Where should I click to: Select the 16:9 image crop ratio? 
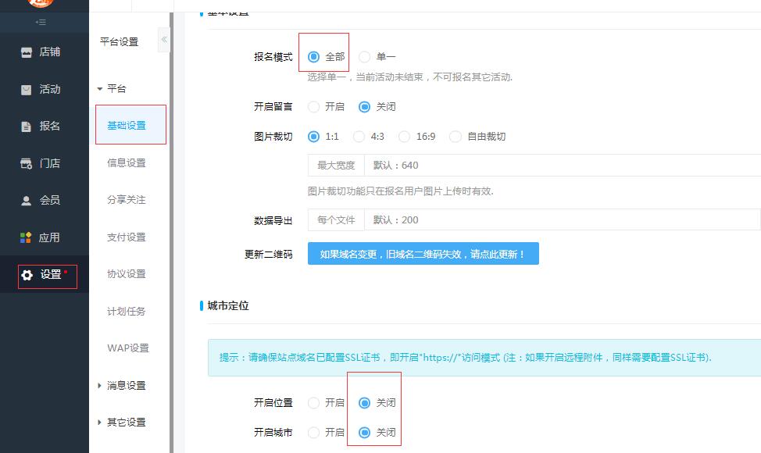point(404,137)
